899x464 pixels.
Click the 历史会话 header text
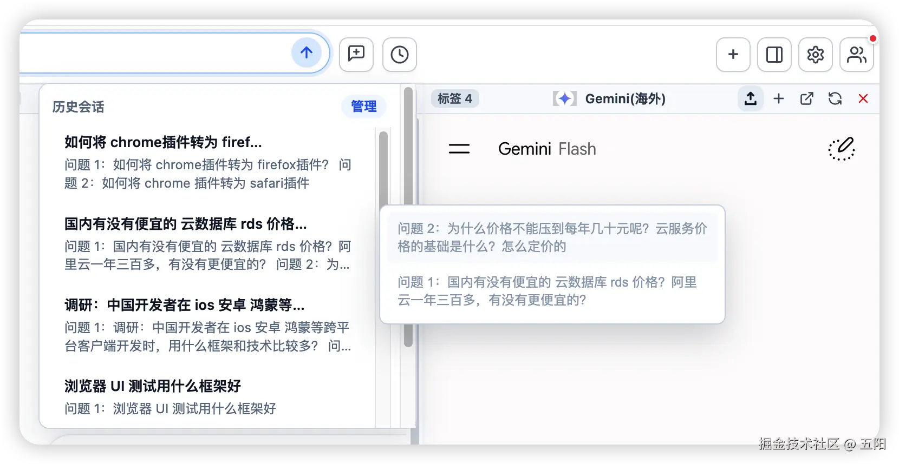pos(79,107)
